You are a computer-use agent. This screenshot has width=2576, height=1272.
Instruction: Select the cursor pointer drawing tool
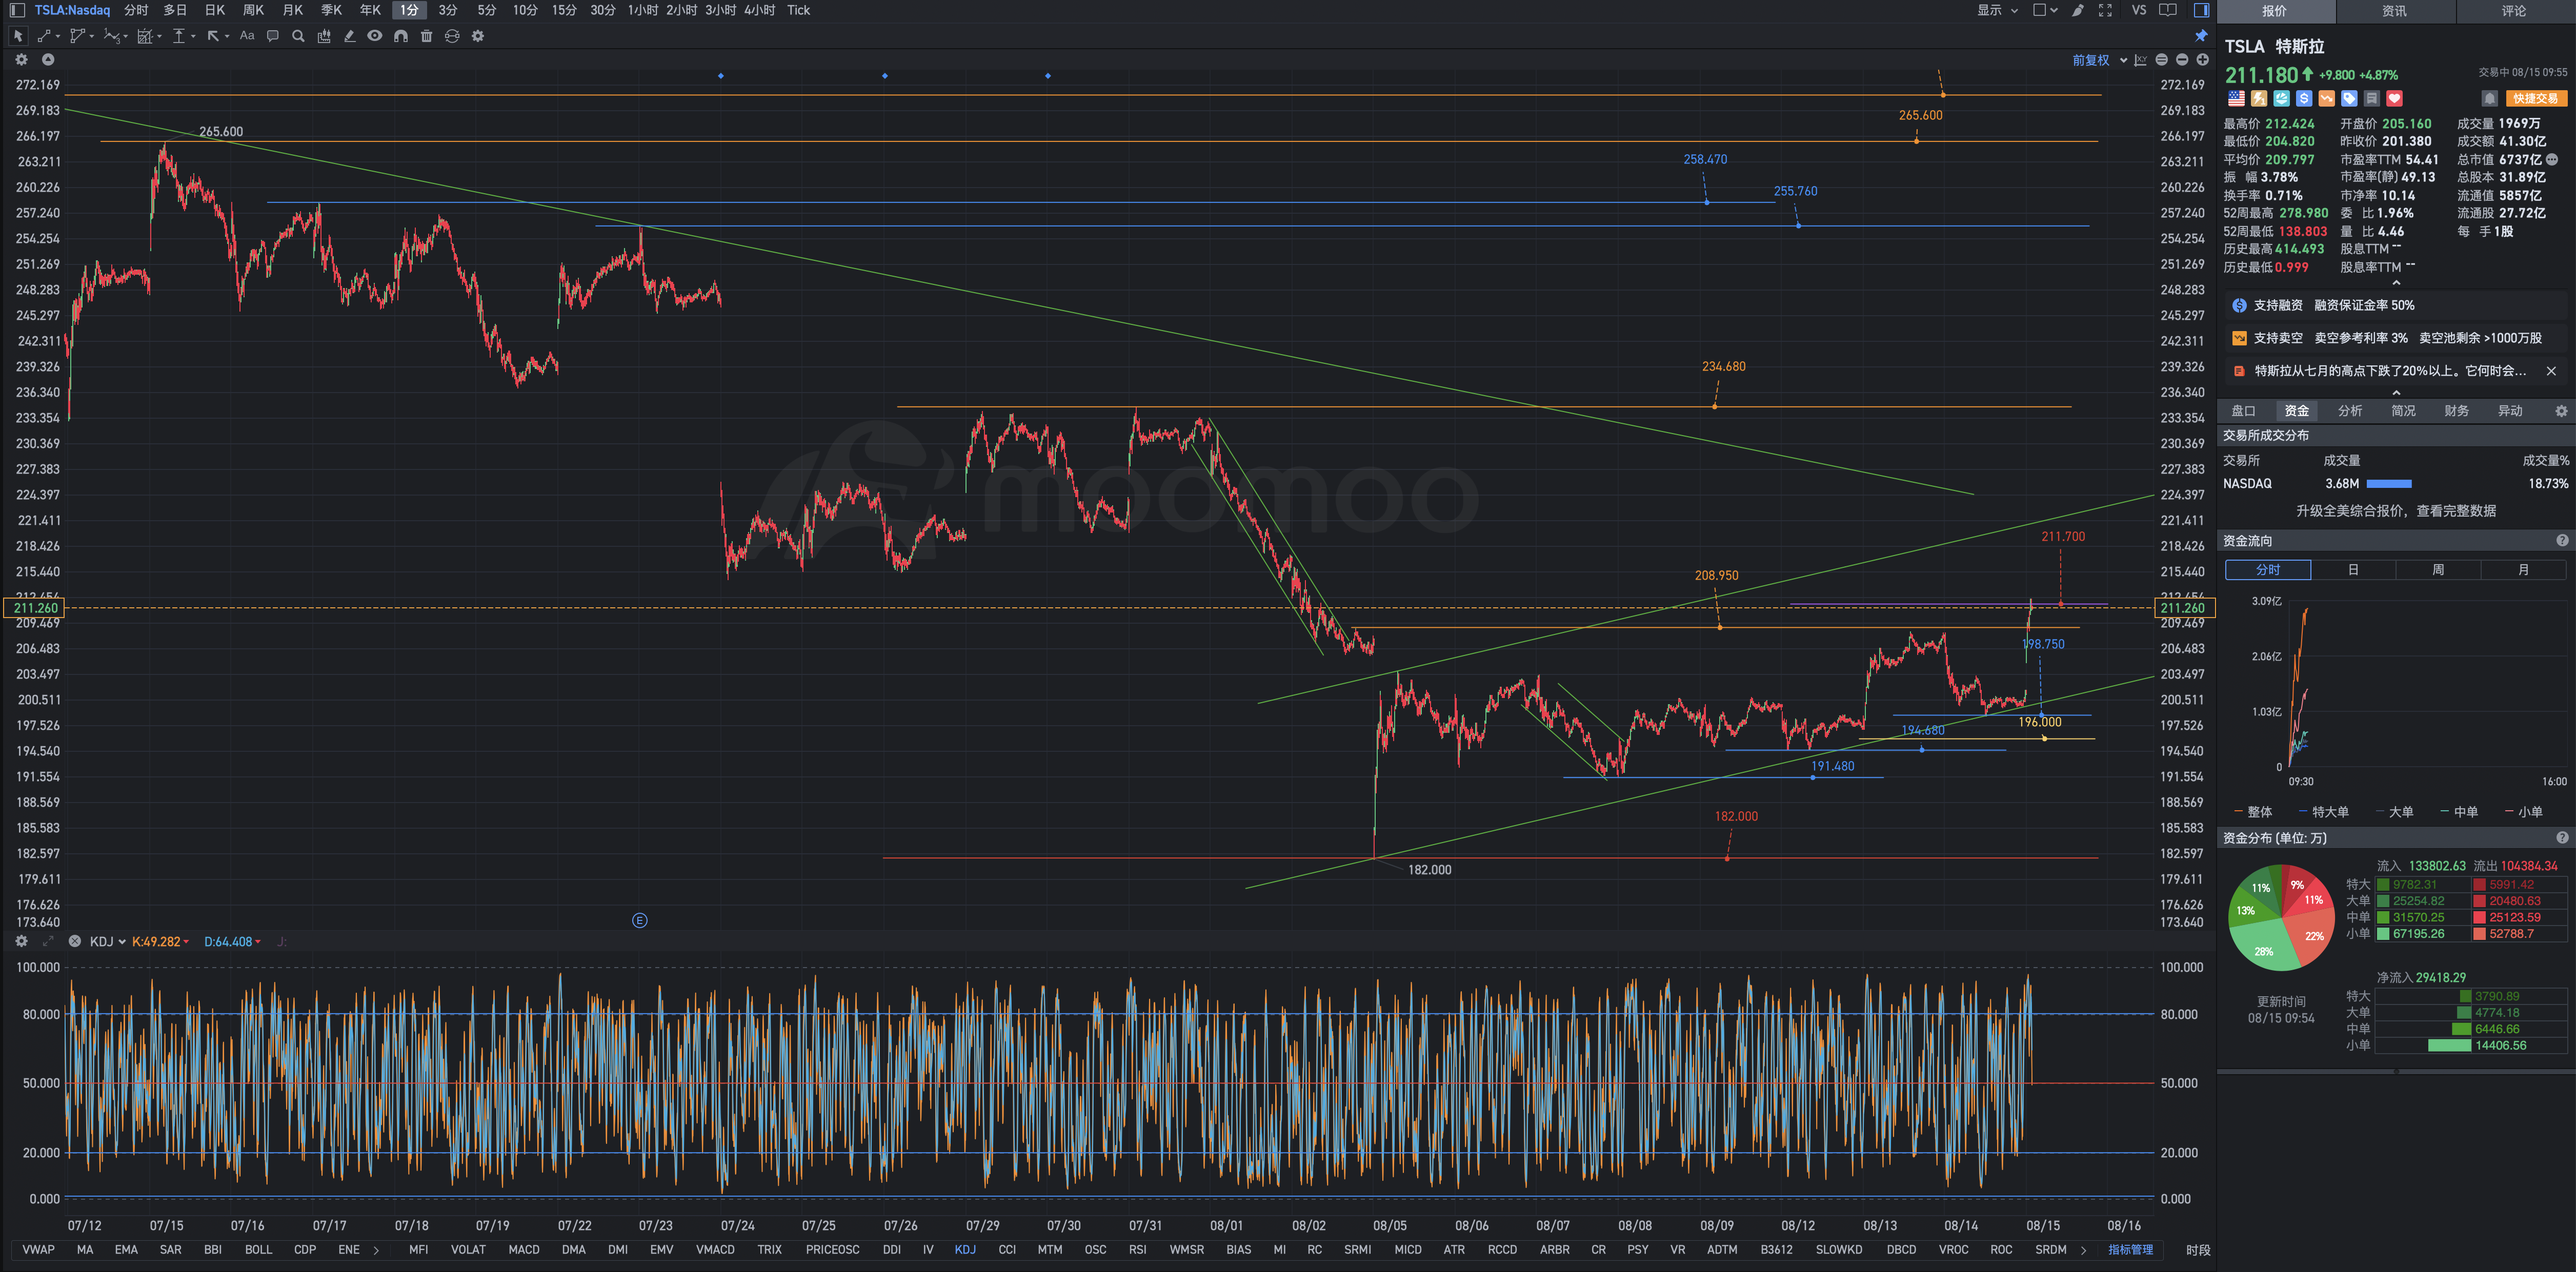click(18, 36)
